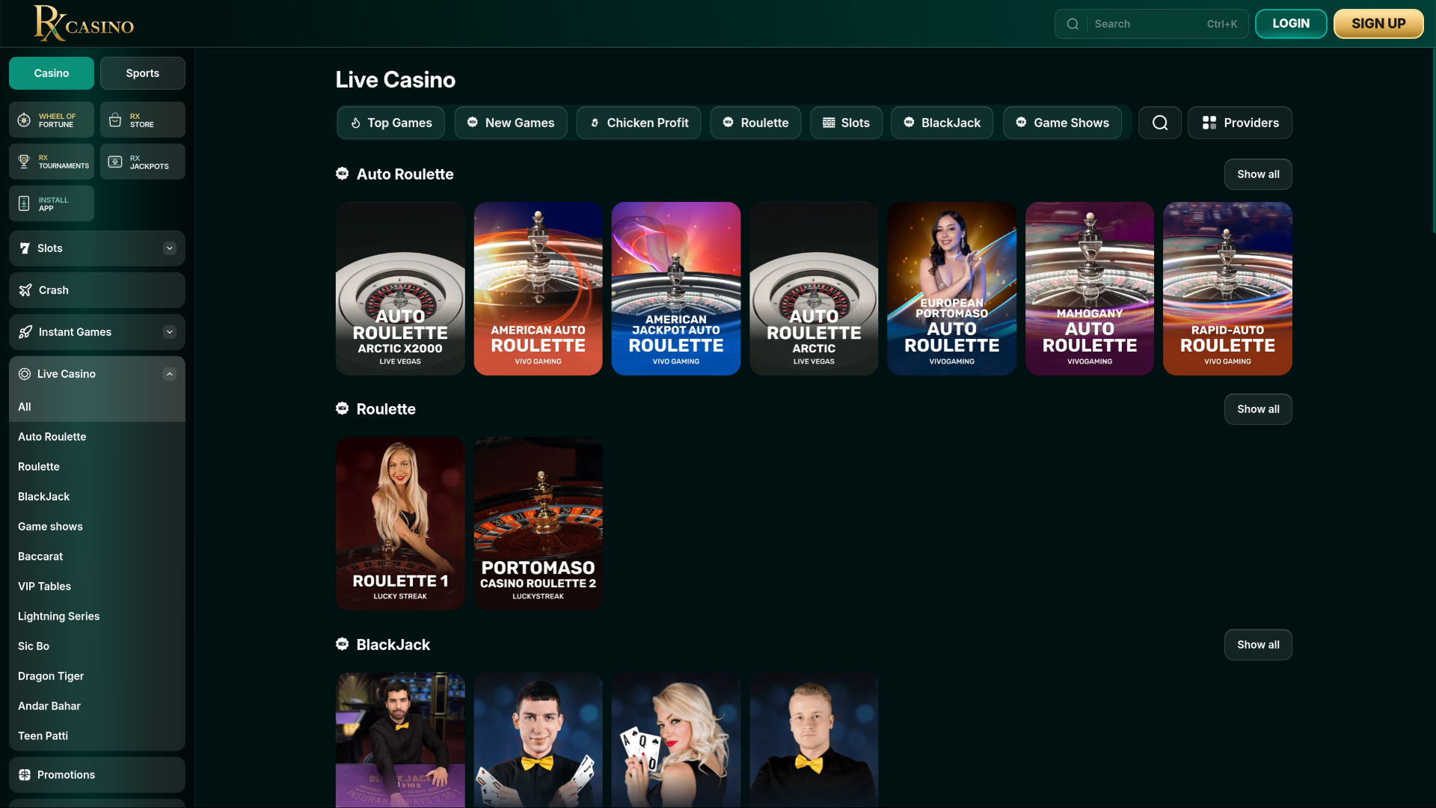Screen dimensions: 1436x808
Task: Collapse the Live Casino sidebar section
Action: coord(170,374)
